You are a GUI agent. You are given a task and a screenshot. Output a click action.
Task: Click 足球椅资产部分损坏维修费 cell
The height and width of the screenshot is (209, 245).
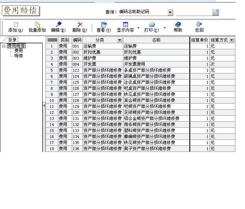click(156, 112)
